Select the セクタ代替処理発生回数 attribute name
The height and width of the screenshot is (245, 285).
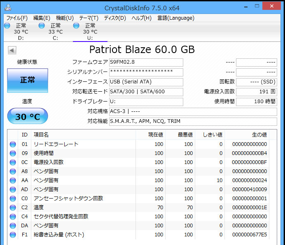(x=61, y=217)
